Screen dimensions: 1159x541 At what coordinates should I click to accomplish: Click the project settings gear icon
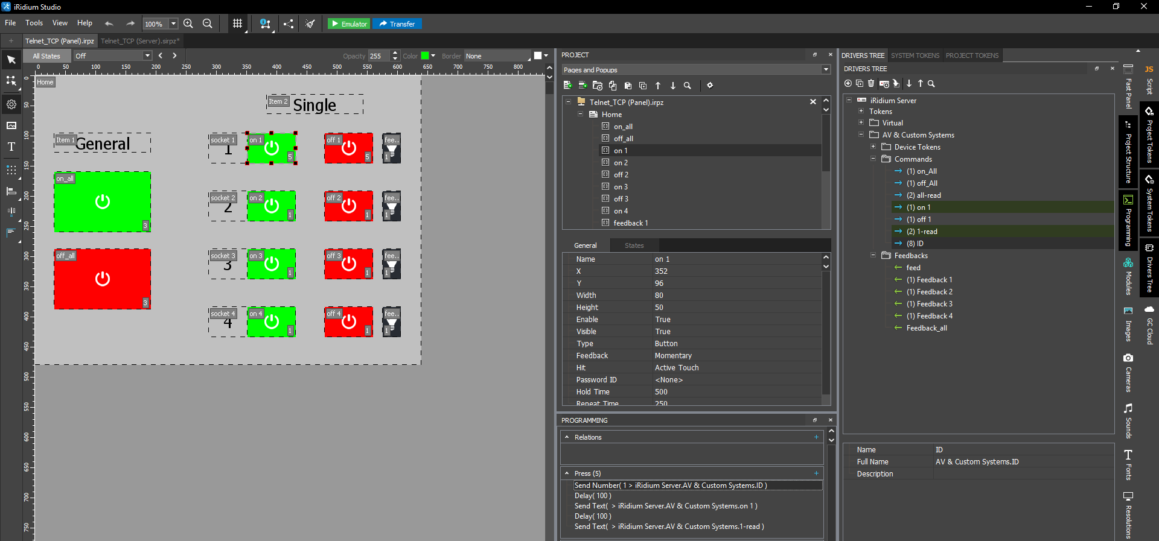coord(710,86)
